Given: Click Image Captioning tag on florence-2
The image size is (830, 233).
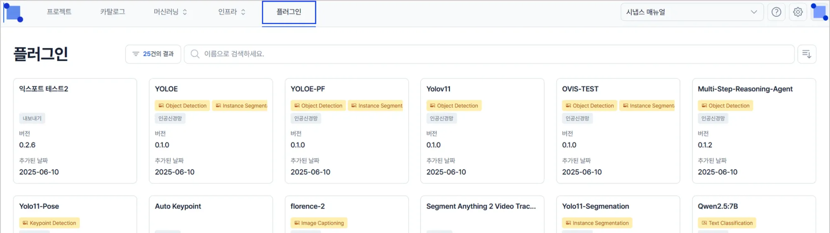Looking at the screenshot, I should coord(319,223).
